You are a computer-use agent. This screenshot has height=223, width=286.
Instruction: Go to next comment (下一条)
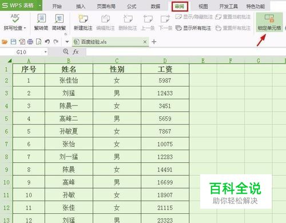coord(165,22)
